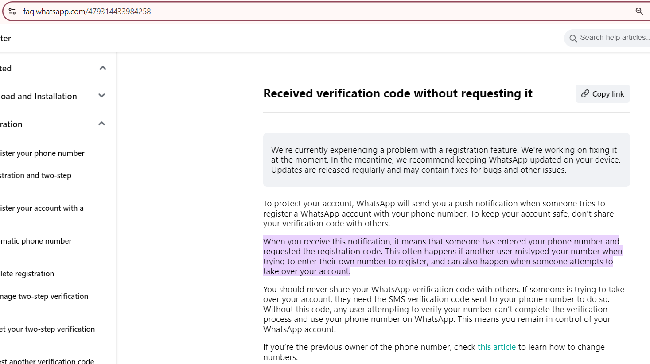
Task: Open 'Register your phone number' sidebar article
Action: pyautogui.click(x=42, y=153)
